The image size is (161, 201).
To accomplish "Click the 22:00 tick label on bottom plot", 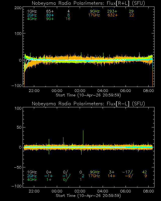I will click(x=34, y=191).
